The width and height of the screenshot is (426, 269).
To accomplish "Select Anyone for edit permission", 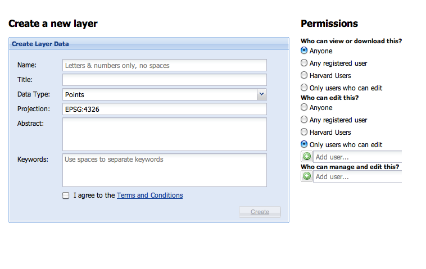I will 305,107.
